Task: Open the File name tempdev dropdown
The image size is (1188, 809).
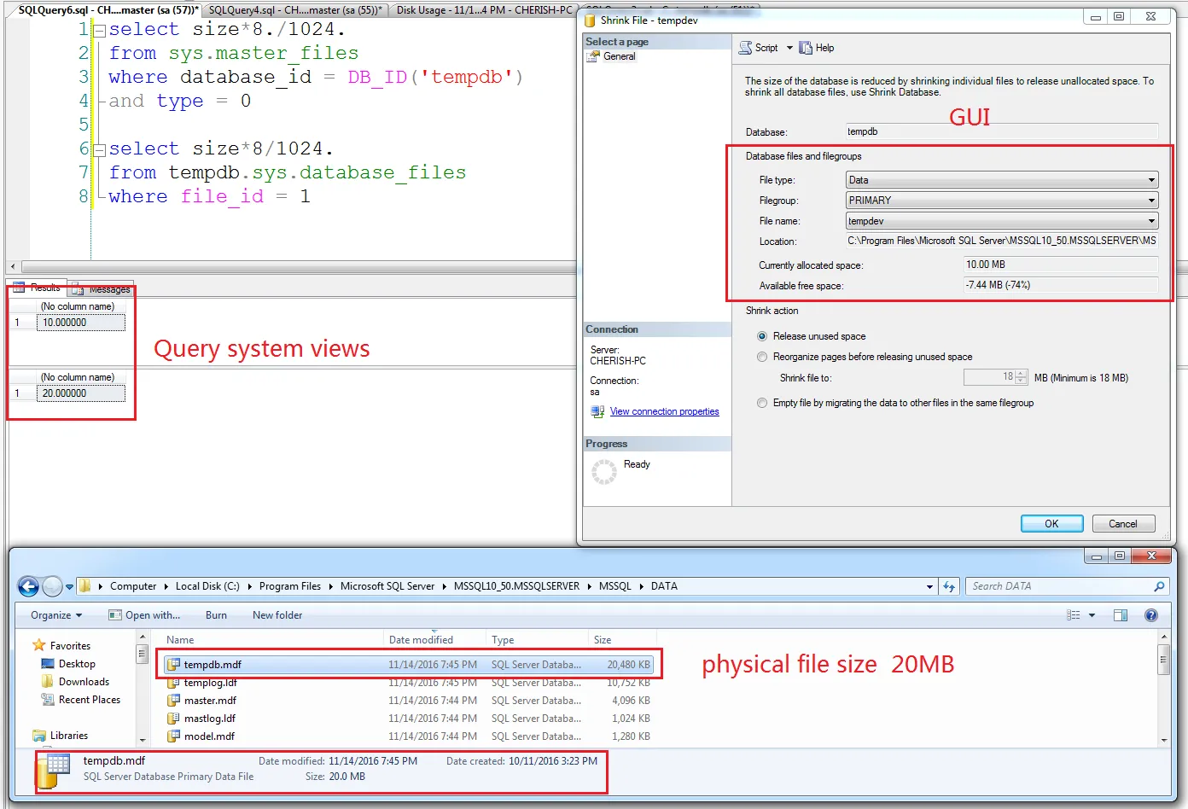Action: click(x=1151, y=221)
